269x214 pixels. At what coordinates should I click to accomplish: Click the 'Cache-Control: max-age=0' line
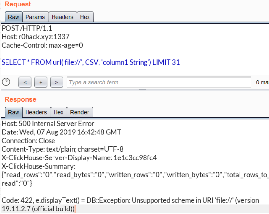[42, 45]
